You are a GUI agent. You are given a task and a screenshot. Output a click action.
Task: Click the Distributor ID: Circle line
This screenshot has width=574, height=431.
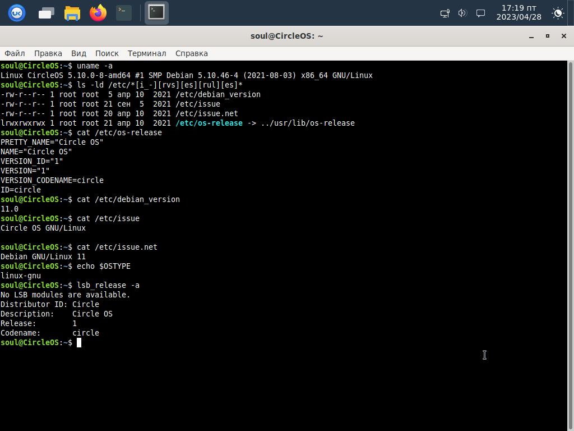point(50,304)
